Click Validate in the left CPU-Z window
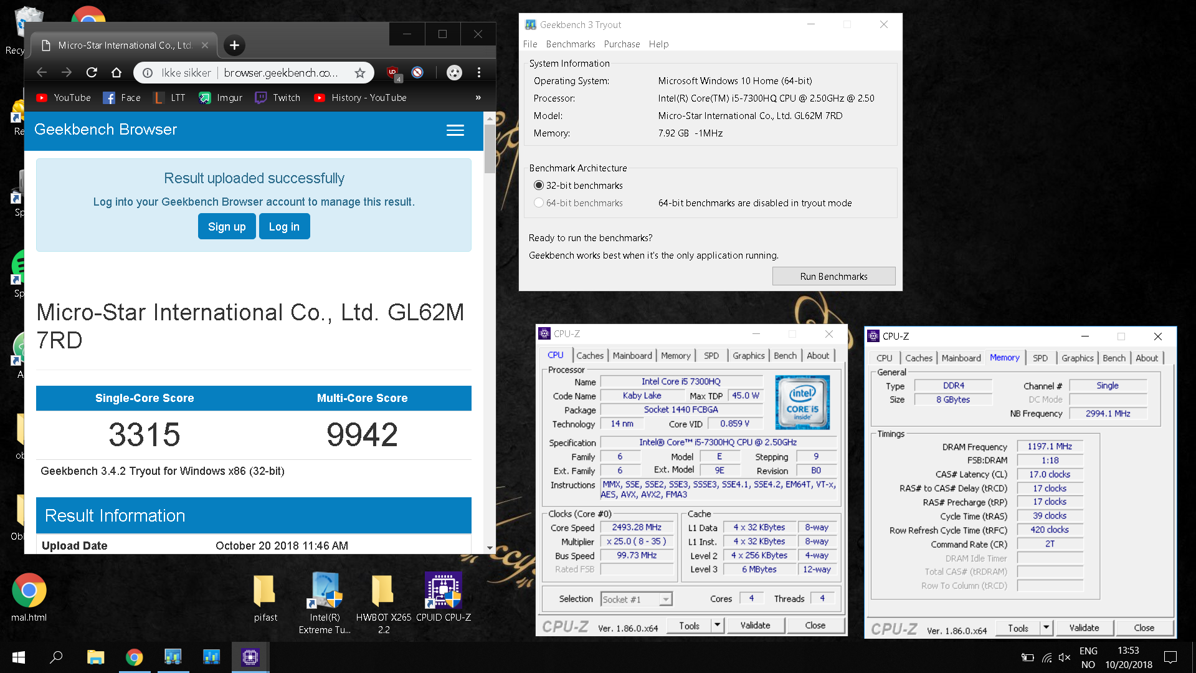 coord(755,625)
